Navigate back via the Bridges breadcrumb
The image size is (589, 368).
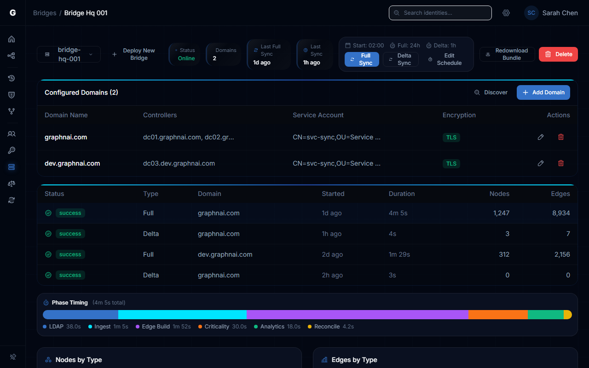coord(45,13)
